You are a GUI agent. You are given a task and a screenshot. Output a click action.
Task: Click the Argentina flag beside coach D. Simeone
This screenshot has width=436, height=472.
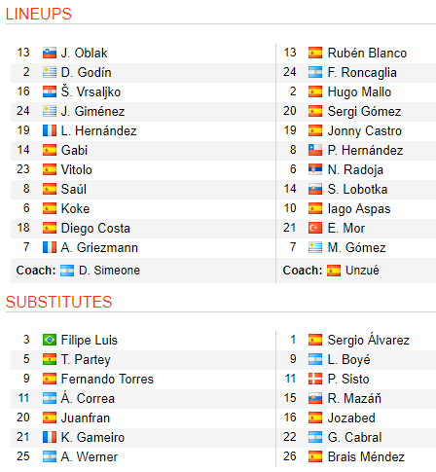(x=67, y=271)
